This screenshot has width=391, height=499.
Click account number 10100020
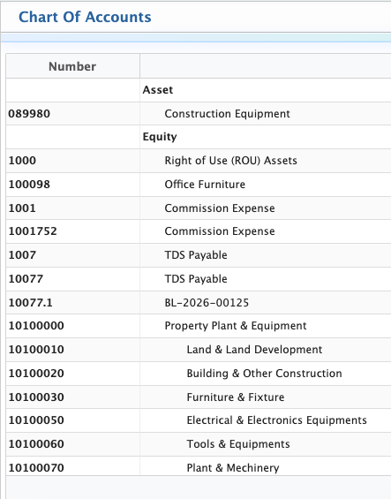pos(36,374)
